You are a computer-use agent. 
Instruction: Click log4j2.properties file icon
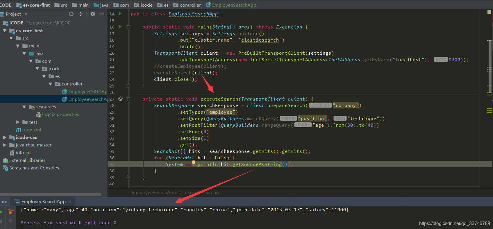coord(38,114)
